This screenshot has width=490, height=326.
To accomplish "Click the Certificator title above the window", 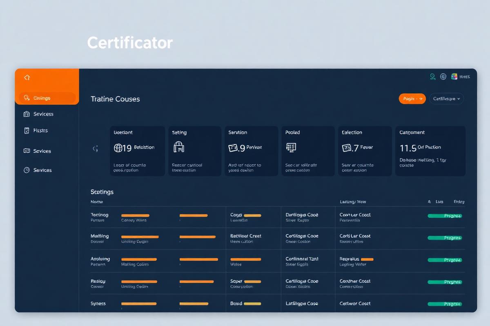I will [130, 43].
